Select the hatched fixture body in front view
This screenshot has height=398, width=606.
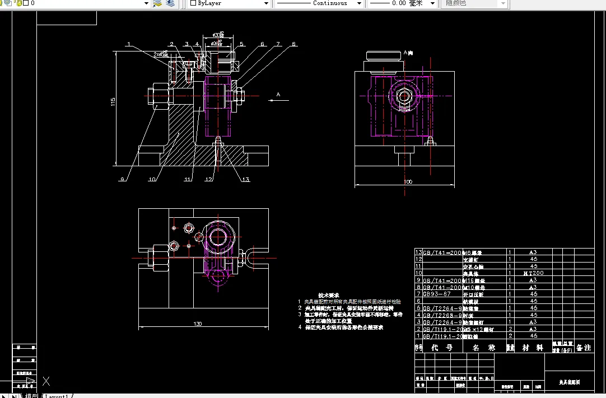coord(181,132)
